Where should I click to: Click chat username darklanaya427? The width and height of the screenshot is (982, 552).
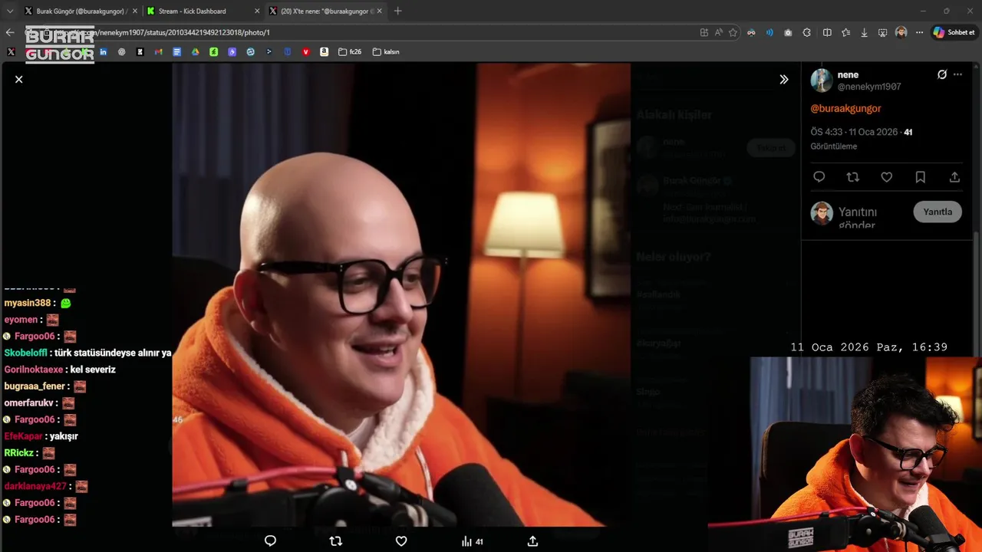tap(35, 486)
